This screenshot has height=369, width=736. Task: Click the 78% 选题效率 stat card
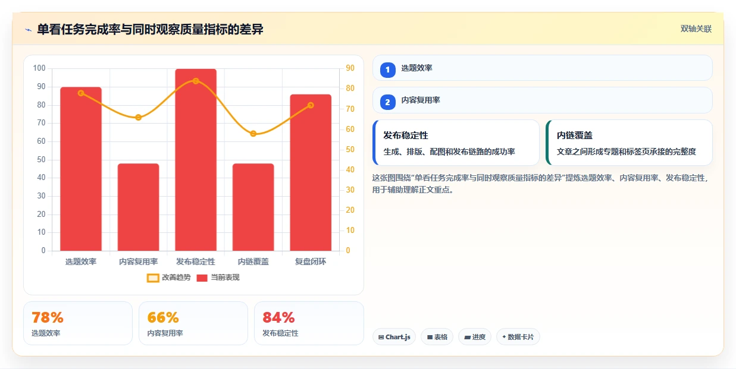(x=78, y=323)
